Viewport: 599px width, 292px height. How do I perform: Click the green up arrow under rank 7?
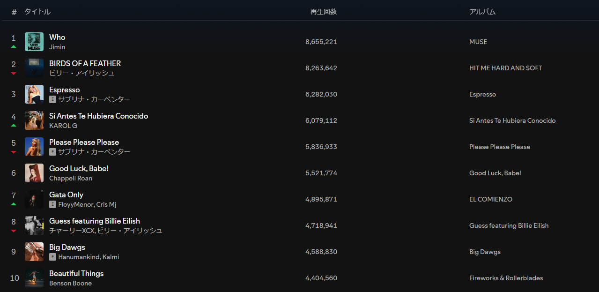coord(14,204)
